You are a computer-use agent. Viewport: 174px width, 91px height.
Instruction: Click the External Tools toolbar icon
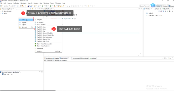coord(55,6)
